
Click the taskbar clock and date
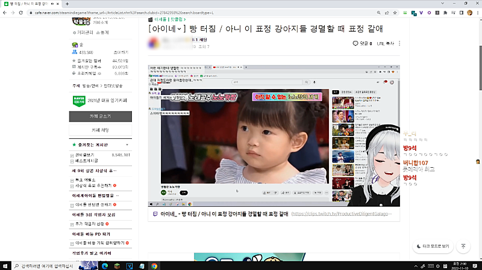460,266
